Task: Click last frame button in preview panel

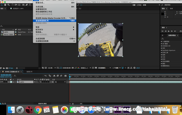Action: 175,31
